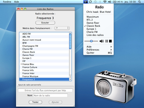Click the radio list scrollbar thumb

70,41
